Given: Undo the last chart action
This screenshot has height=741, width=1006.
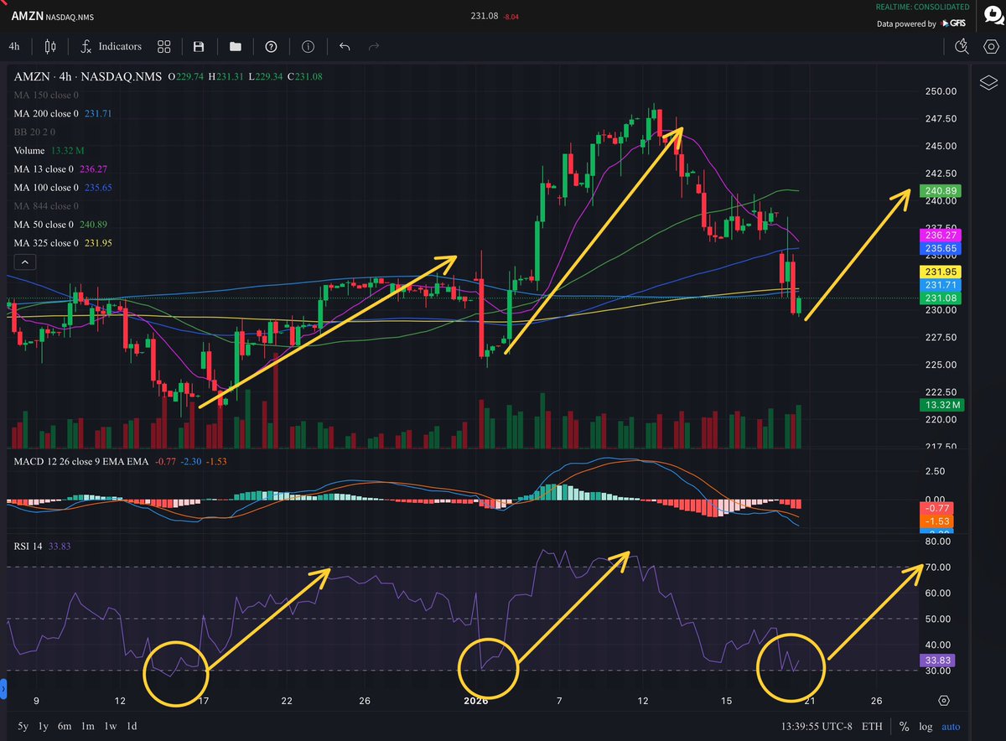Looking at the screenshot, I should [x=344, y=47].
